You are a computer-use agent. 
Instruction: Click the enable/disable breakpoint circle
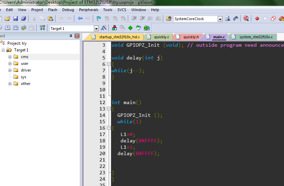pyautogui.click(x=265, y=18)
